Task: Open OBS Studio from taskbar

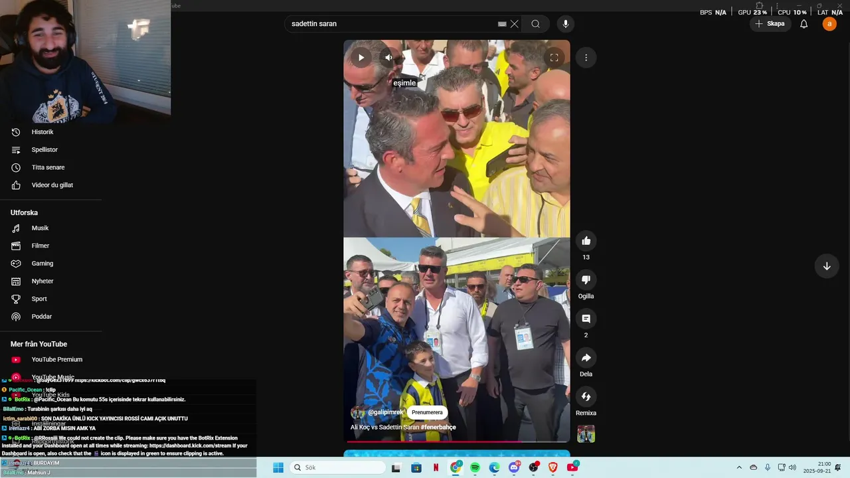Action: pos(533,467)
